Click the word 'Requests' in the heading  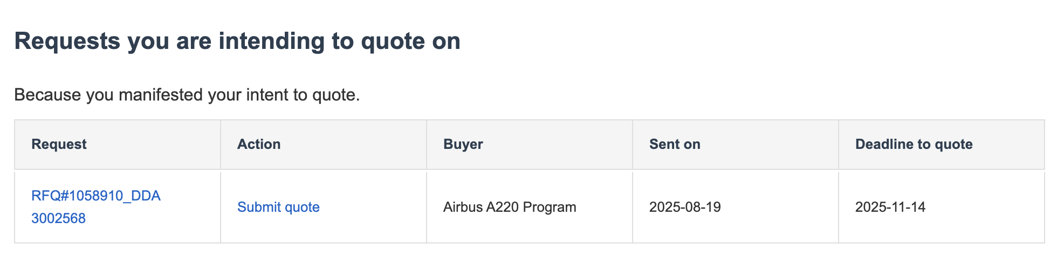pyautogui.click(x=67, y=41)
